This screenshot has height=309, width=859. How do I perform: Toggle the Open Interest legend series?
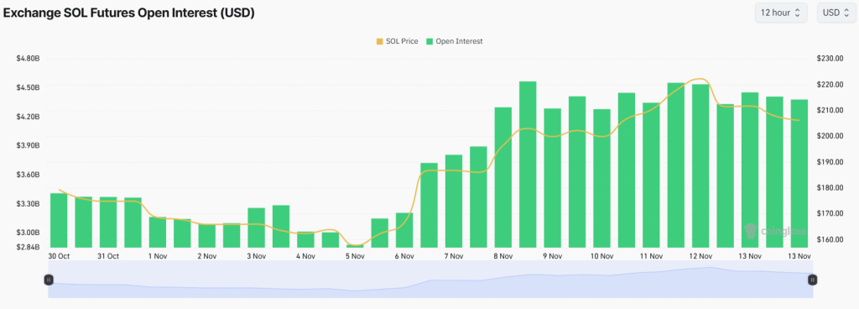(455, 41)
